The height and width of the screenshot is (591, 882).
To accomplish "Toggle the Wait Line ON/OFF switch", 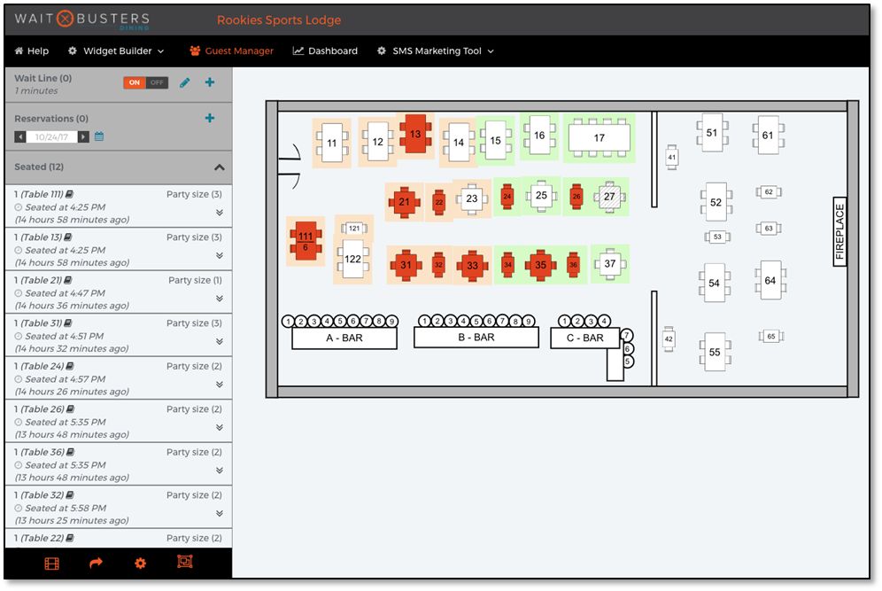I will pos(146,82).
